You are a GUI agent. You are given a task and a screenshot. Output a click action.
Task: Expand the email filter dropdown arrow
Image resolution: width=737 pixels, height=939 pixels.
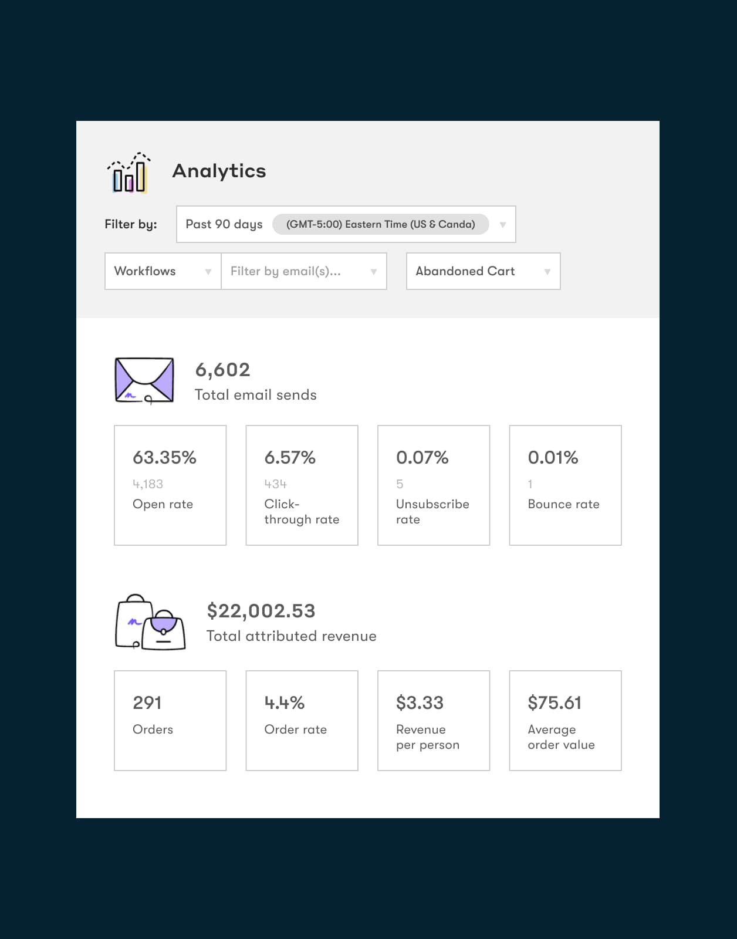(373, 272)
